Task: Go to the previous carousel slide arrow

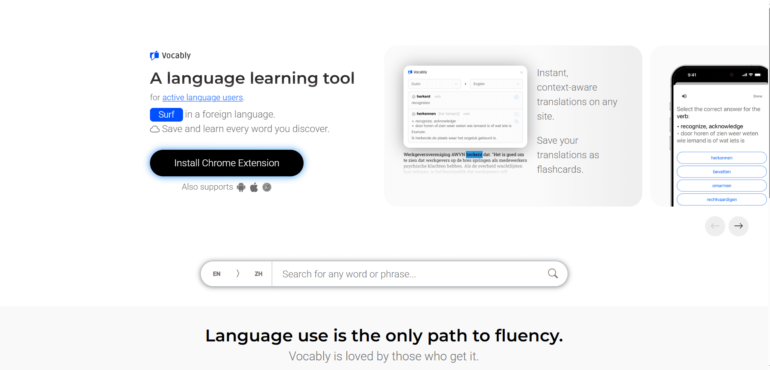Action: (x=715, y=226)
